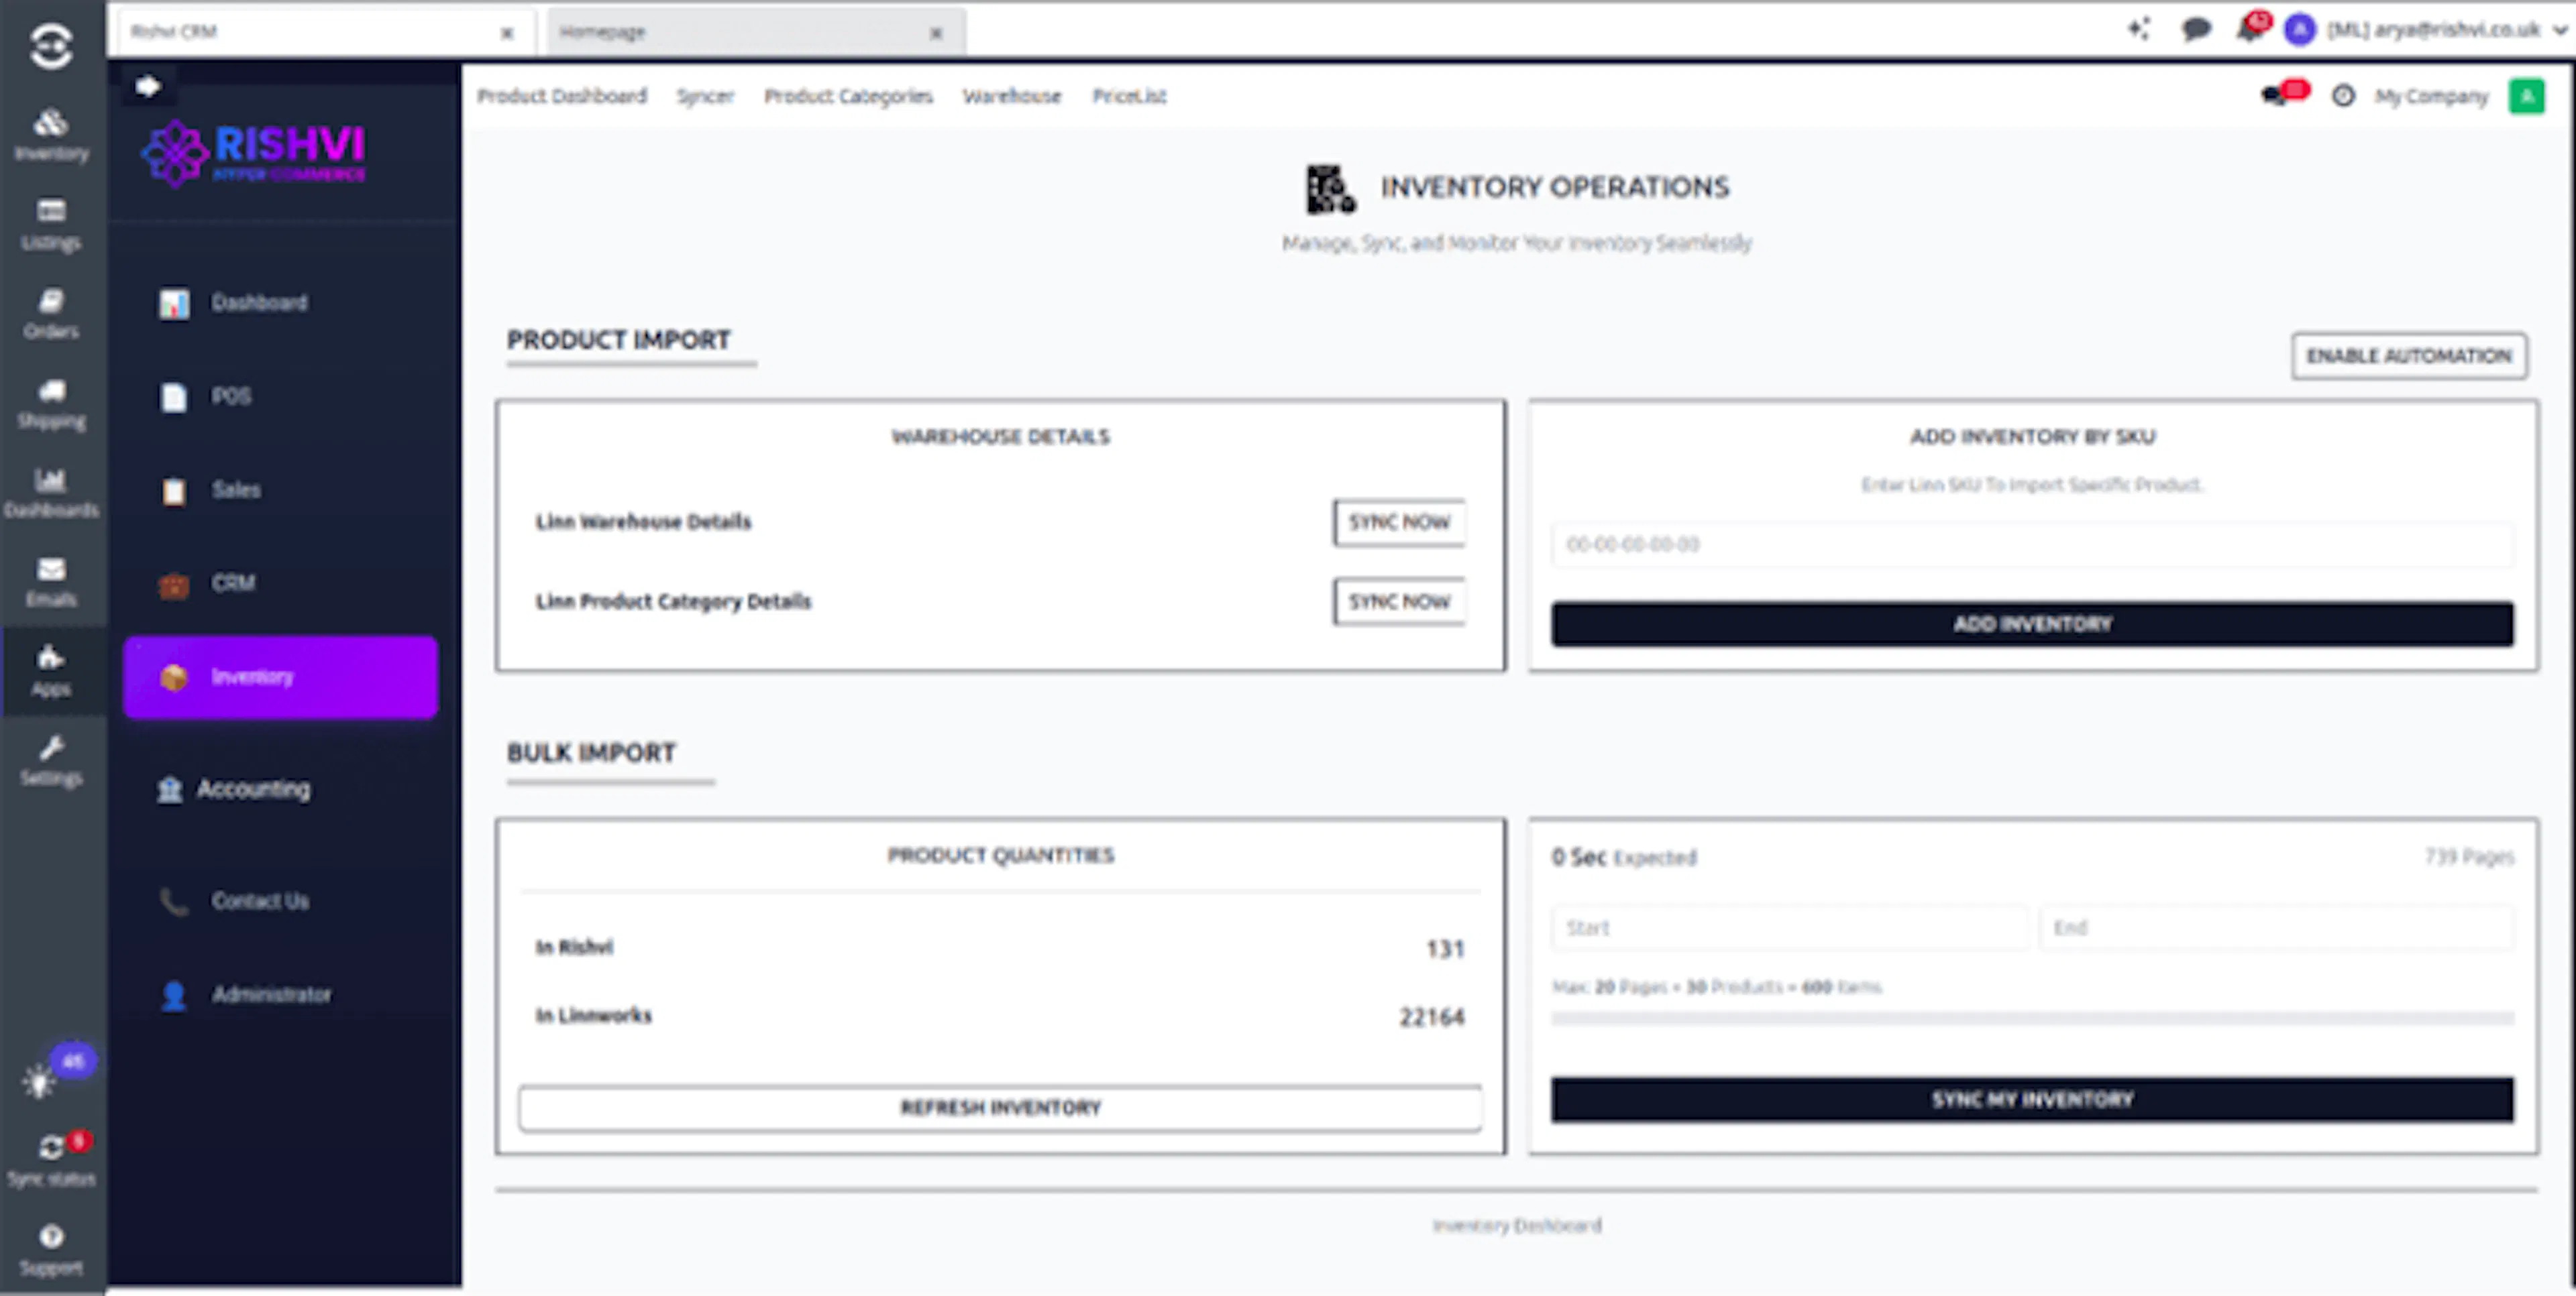Click the lightbulb tips icon with badge
2576x1296 pixels.
coord(40,1080)
